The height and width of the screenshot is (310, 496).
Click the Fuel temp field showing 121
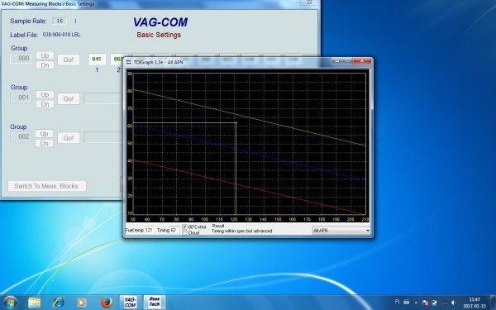click(150, 231)
